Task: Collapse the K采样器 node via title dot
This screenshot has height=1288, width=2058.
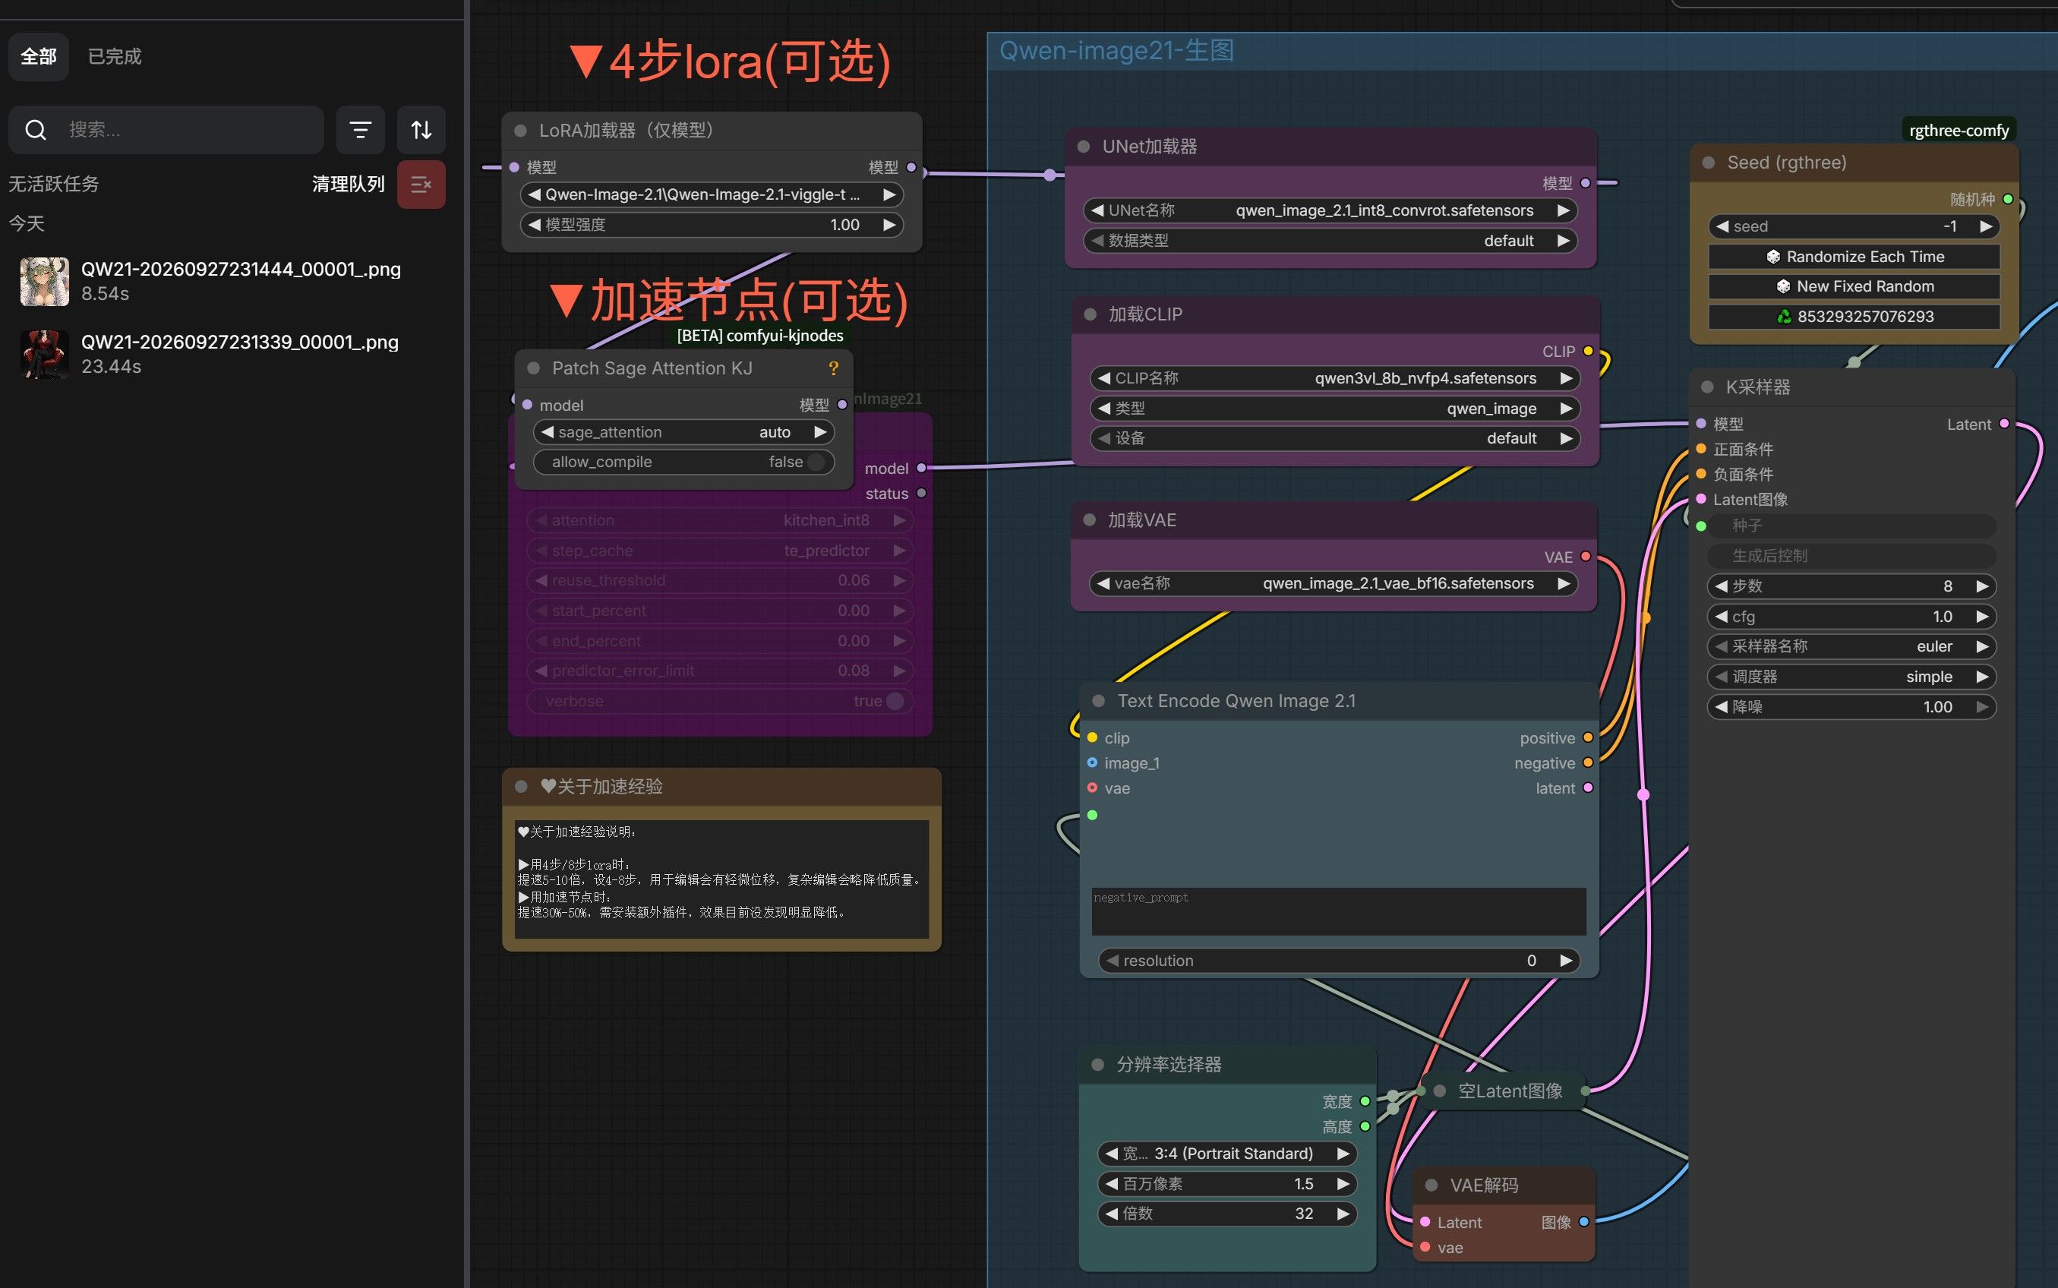Action: click(x=1707, y=387)
